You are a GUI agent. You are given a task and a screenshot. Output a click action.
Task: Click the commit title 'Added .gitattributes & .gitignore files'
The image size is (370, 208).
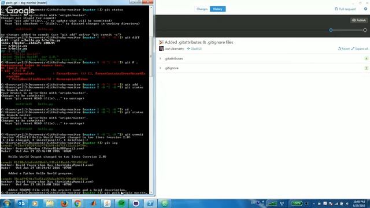(x=199, y=42)
